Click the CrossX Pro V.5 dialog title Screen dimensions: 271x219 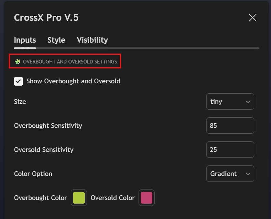tap(46, 18)
